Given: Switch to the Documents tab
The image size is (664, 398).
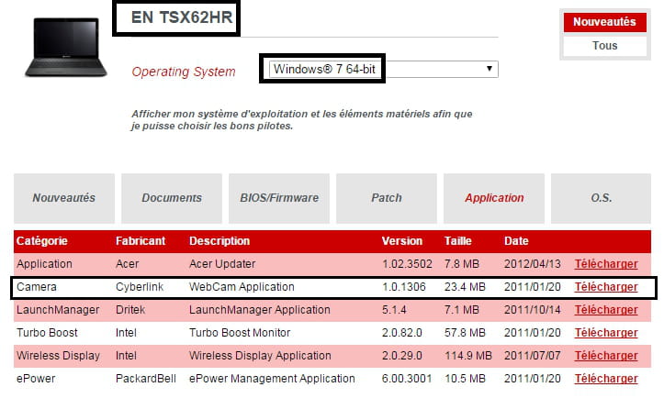Looking at the screenshot, I should [x=172, y=198].
